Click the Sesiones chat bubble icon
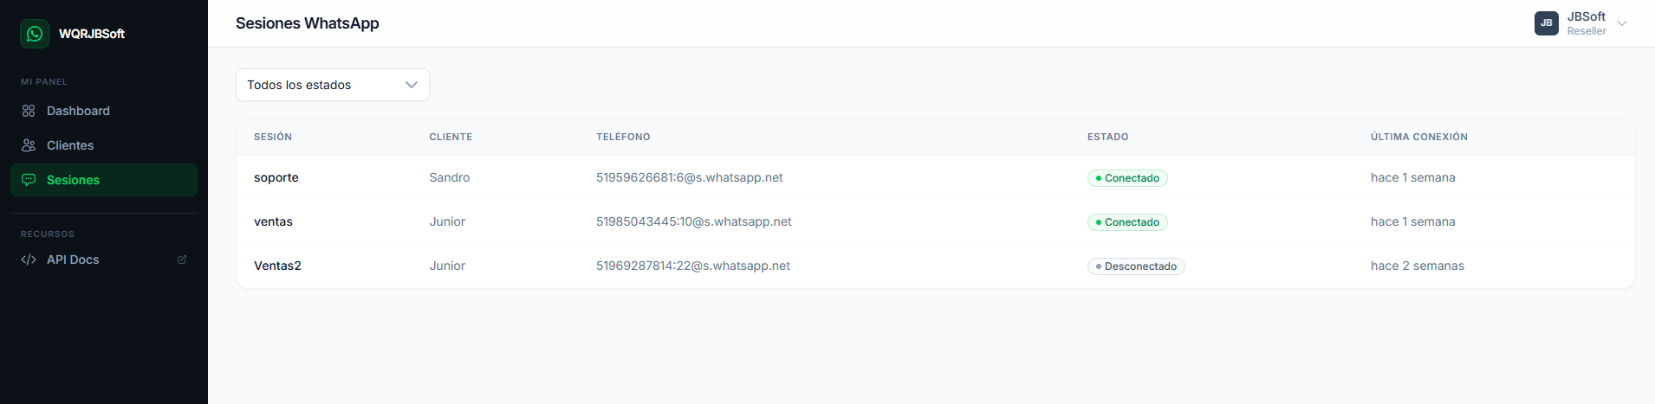 29,180
